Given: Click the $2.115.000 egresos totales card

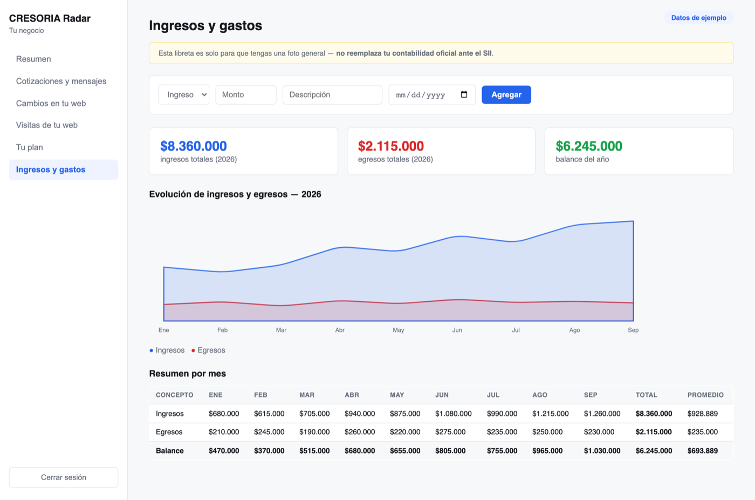Looking at the screenshot, I should [441, 151].
